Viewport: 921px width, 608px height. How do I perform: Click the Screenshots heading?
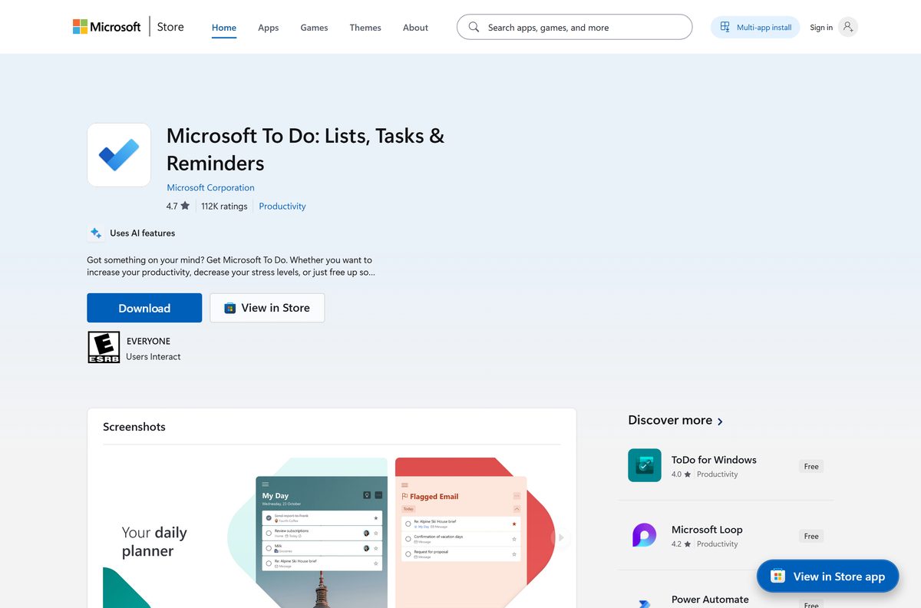pos(134,427)
